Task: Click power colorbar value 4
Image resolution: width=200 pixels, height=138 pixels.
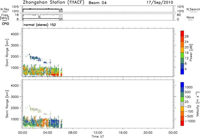Action: pyautogui.click(x=186, y=69)
